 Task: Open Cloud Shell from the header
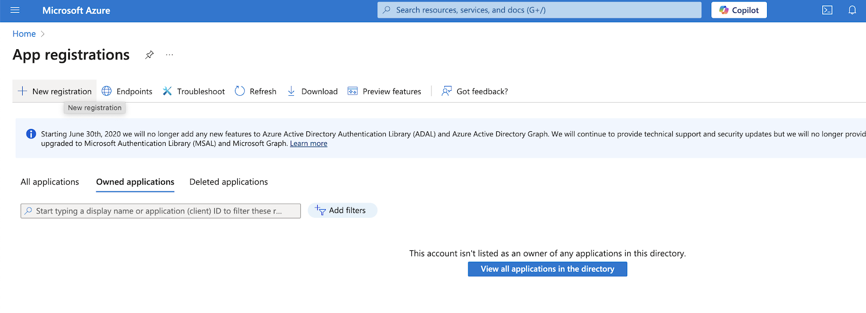tap(827, 10)
